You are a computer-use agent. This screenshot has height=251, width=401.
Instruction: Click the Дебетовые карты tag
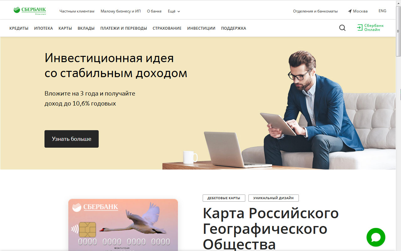224,198
